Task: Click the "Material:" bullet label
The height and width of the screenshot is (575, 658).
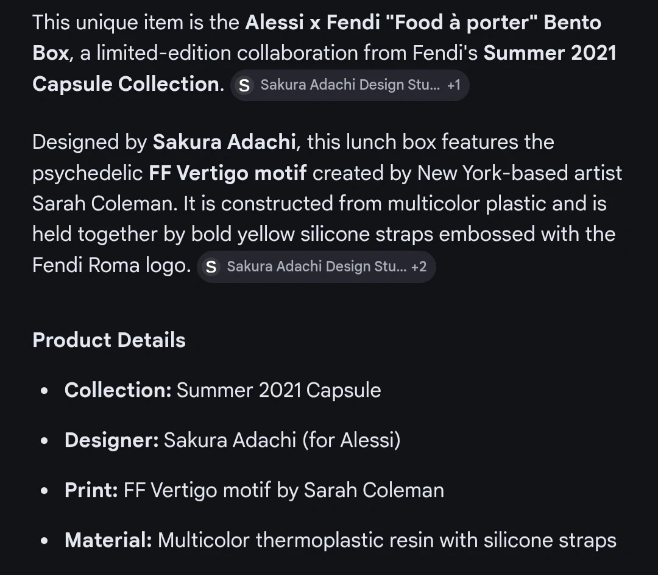Action: [108, 540]
